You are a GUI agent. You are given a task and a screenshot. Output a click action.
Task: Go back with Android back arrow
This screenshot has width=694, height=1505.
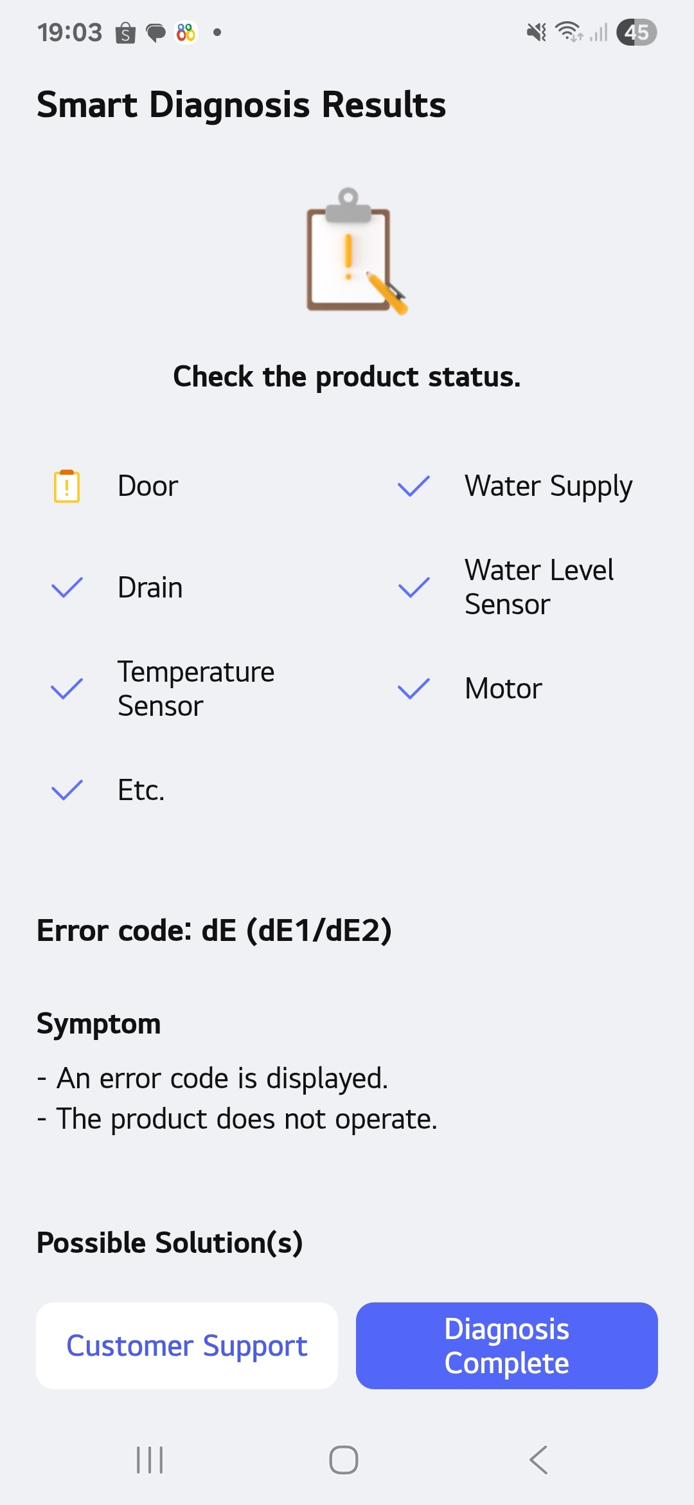(538, 1460)
